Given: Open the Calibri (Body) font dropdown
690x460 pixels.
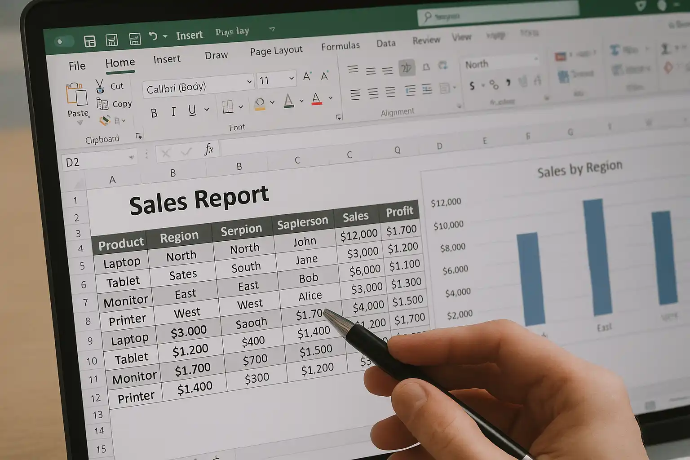Looking at the screenshot, I should coord(249,82).
